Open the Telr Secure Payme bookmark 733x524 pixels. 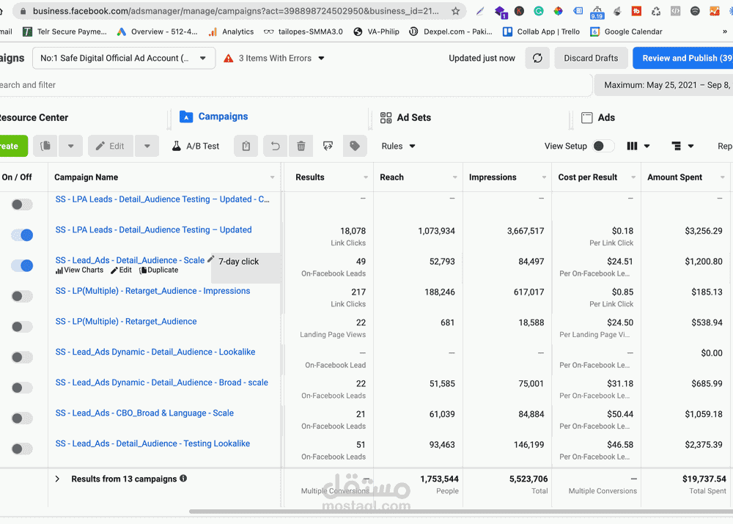65,32
